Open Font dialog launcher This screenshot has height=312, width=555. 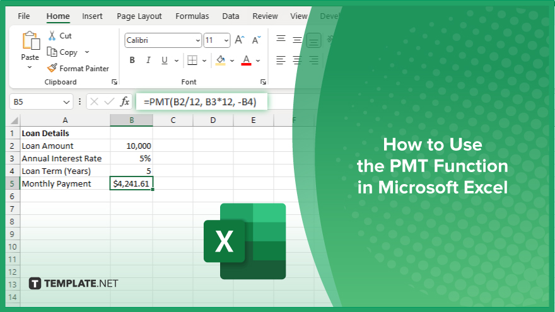click(263, 82)
